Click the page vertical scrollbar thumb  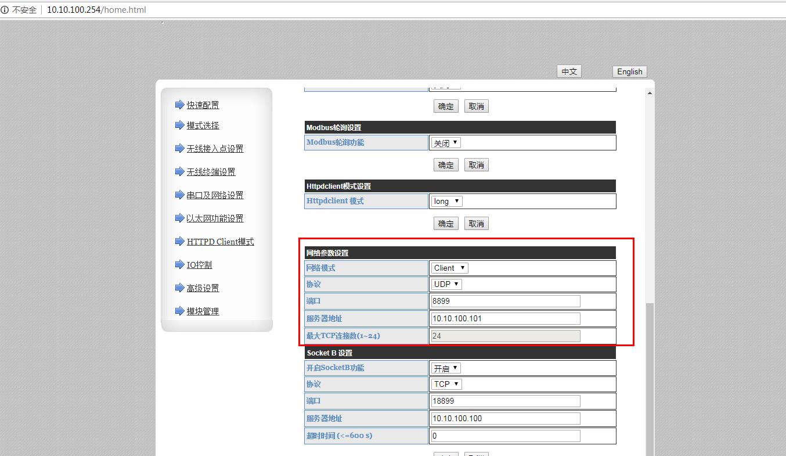pyautogui.click(x=650, y=378)
